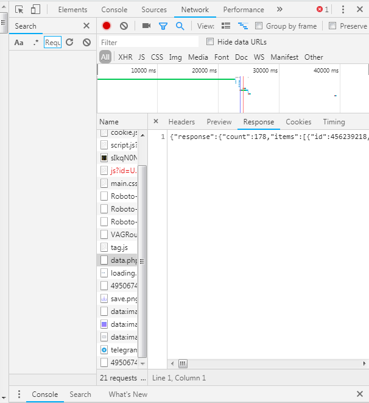The image size is (369, 403).
Task: Click request list scrollbar down arrow
Action: coord(142,363)
